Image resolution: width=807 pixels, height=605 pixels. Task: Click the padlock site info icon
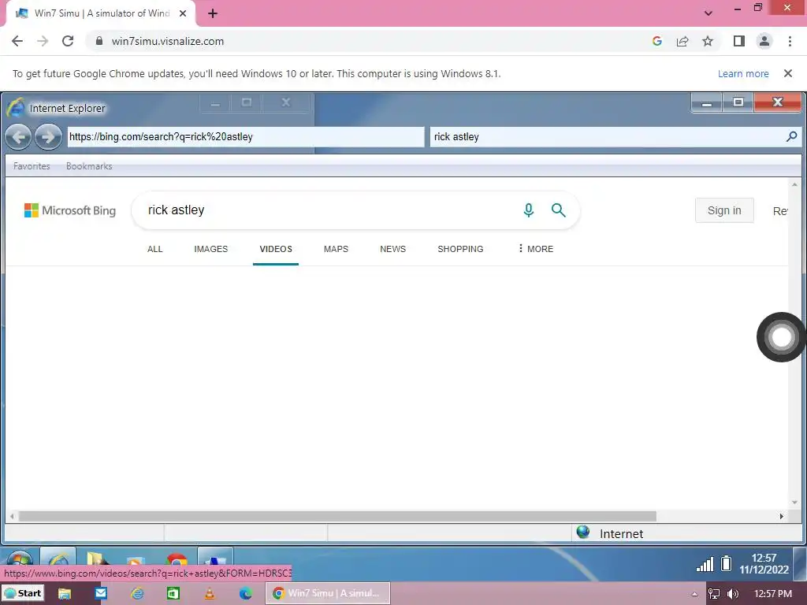(99, 41)
